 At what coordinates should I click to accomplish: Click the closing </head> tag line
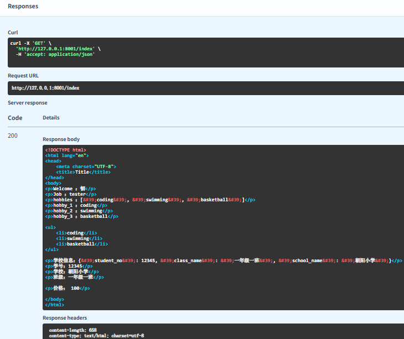point(55,178)
